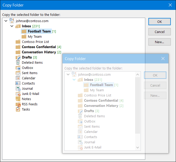Image resolution: width=176 pixels, height=162 pixels.
Task: Click the Outbox arrow icon in main dialog
Action: (x=18, y=68)
